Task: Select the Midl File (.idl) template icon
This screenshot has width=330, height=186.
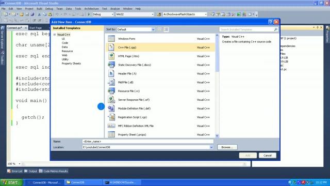Action: pyautogui.click(x=111, y=82)
